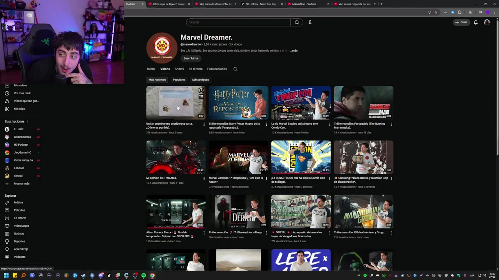The image size is (499, 280).
Task: Close the Vivo en una Furgoneta tab
Action: click(x=375, y=4)
